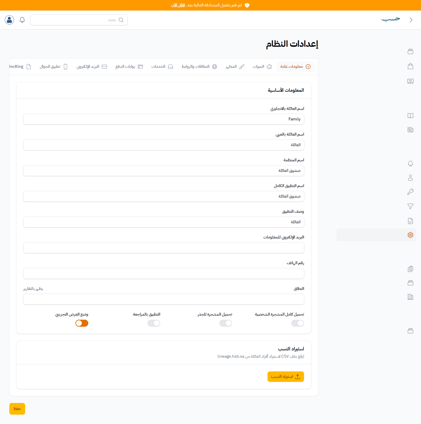Click the shield icon in the orange banner
Screen dimensions: 421x424
click(247, 5)
